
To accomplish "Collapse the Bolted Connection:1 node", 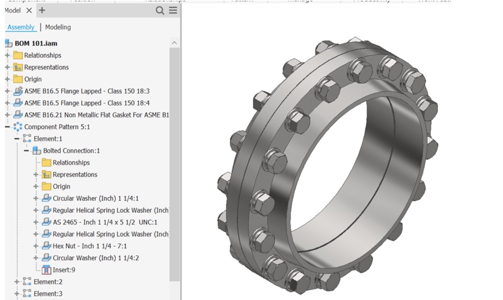I will click(26, 151).
